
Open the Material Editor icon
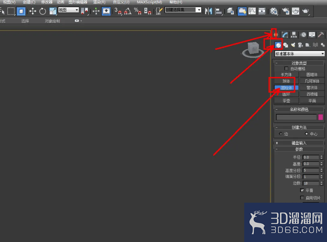(x=274, y=11)
